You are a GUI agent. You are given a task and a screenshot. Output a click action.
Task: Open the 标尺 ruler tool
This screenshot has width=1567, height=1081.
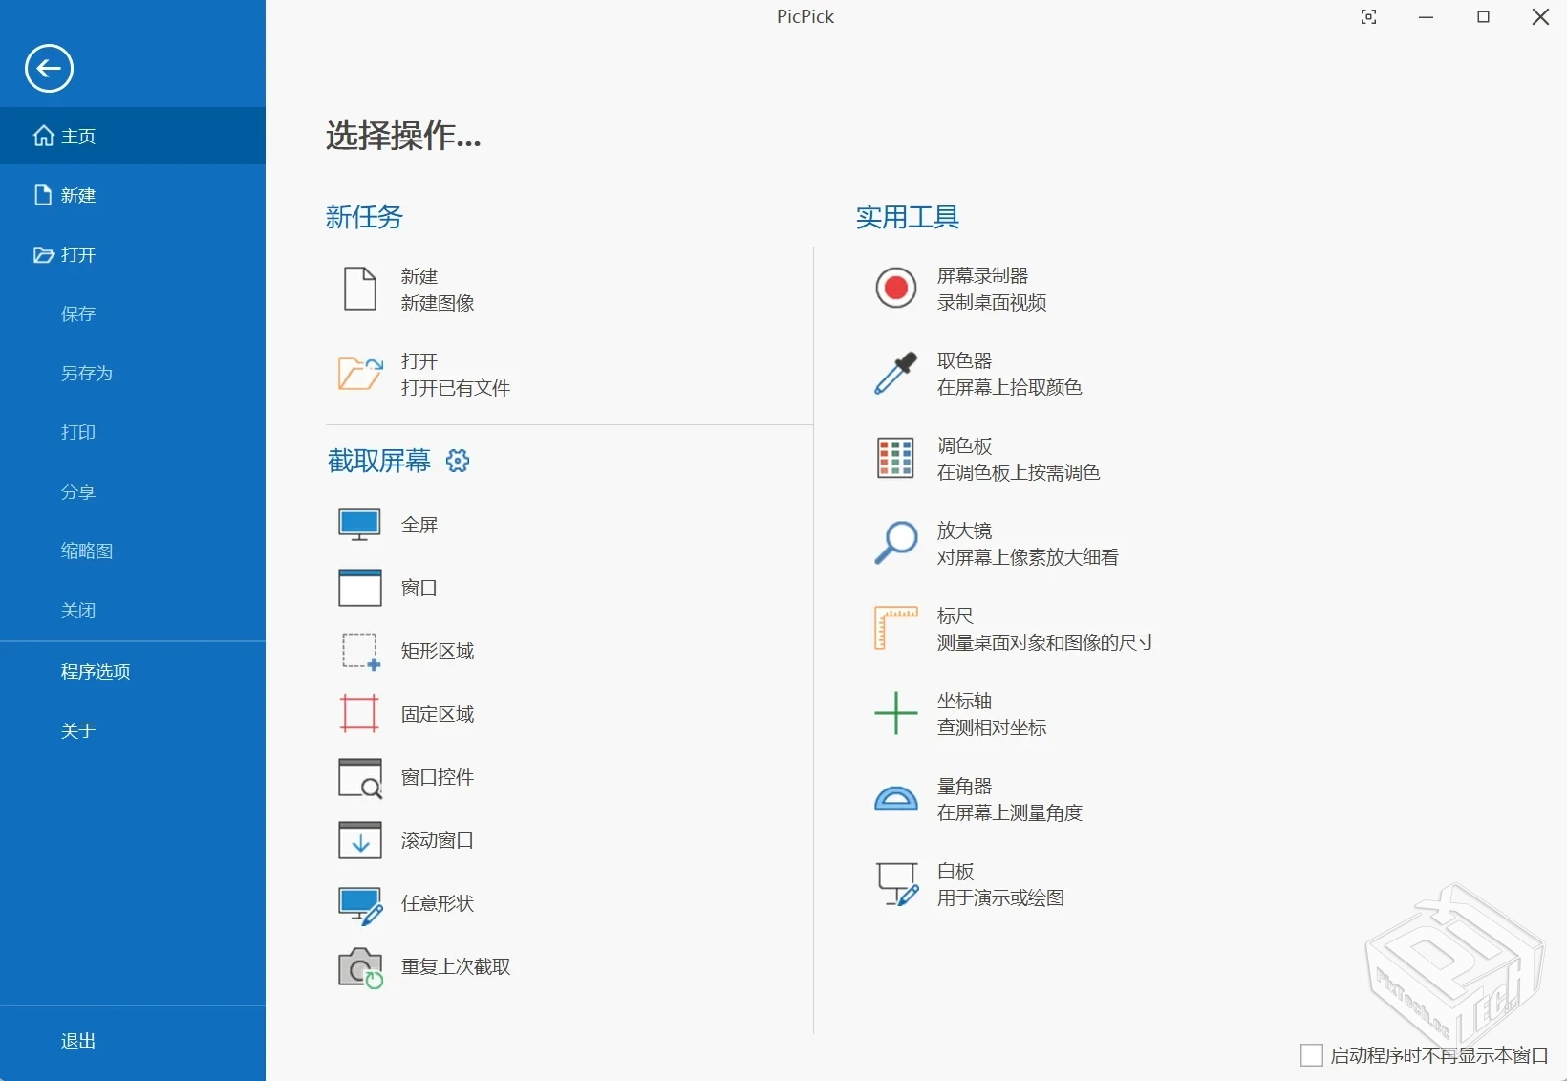coord(955,628)
